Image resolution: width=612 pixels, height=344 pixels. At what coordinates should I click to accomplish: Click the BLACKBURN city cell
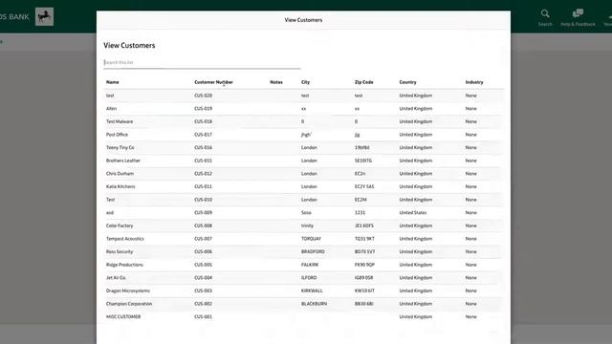click(315, 304)
